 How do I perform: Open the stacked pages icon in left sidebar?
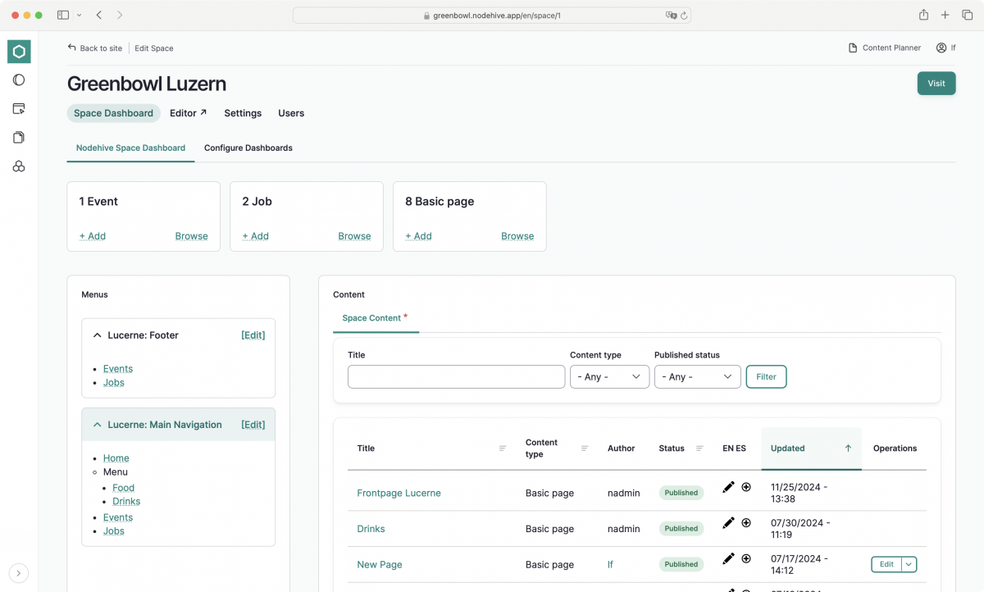tap(19, 137)
